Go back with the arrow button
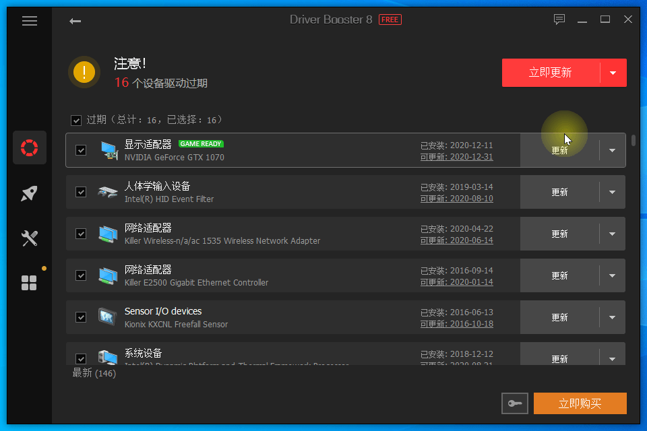The height and width of the screenshot is (431, 647). click(x=75, y=21)
